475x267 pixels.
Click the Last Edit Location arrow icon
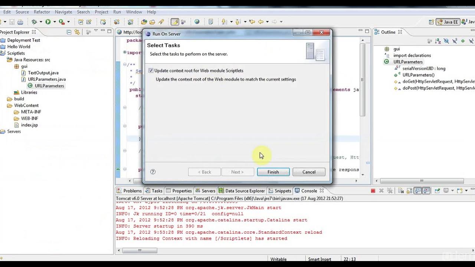click(x=252, y=22)
